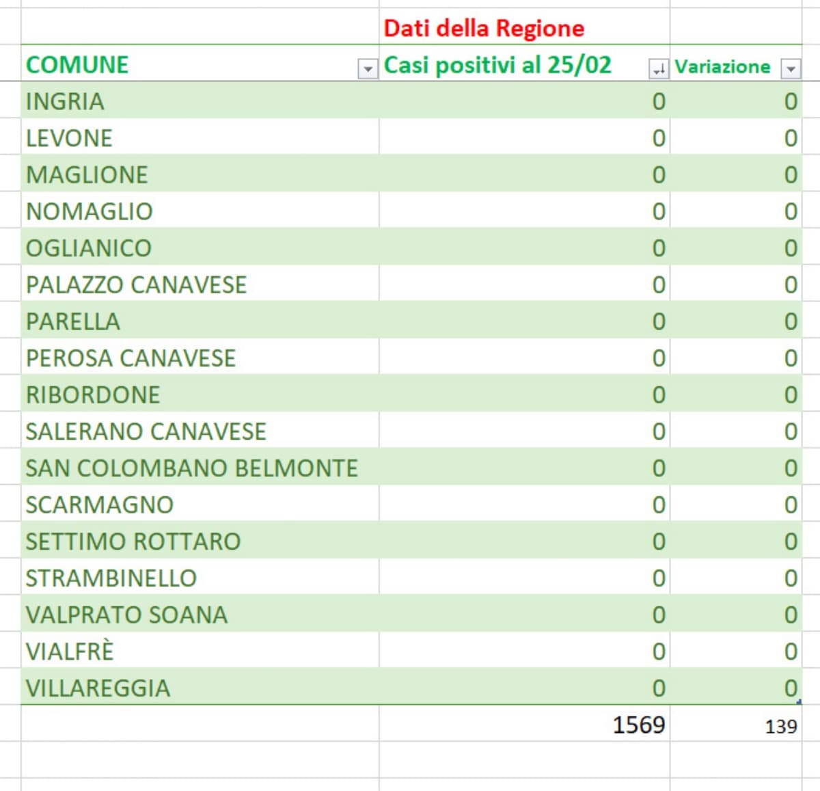Select the Dati della Regione header cell

point(484,29)
